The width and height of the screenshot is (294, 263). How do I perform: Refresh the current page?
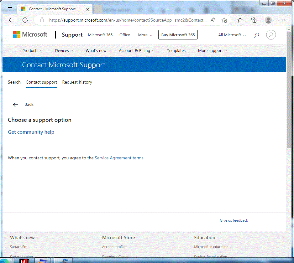pyautogui.click(x=25, y=20)
